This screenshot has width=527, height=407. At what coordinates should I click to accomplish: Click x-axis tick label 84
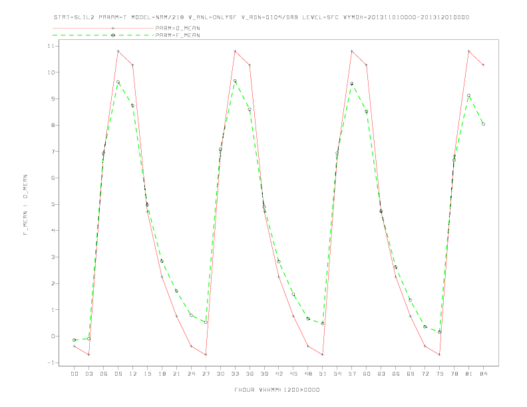pyautogui.click(x=484, y=374)
